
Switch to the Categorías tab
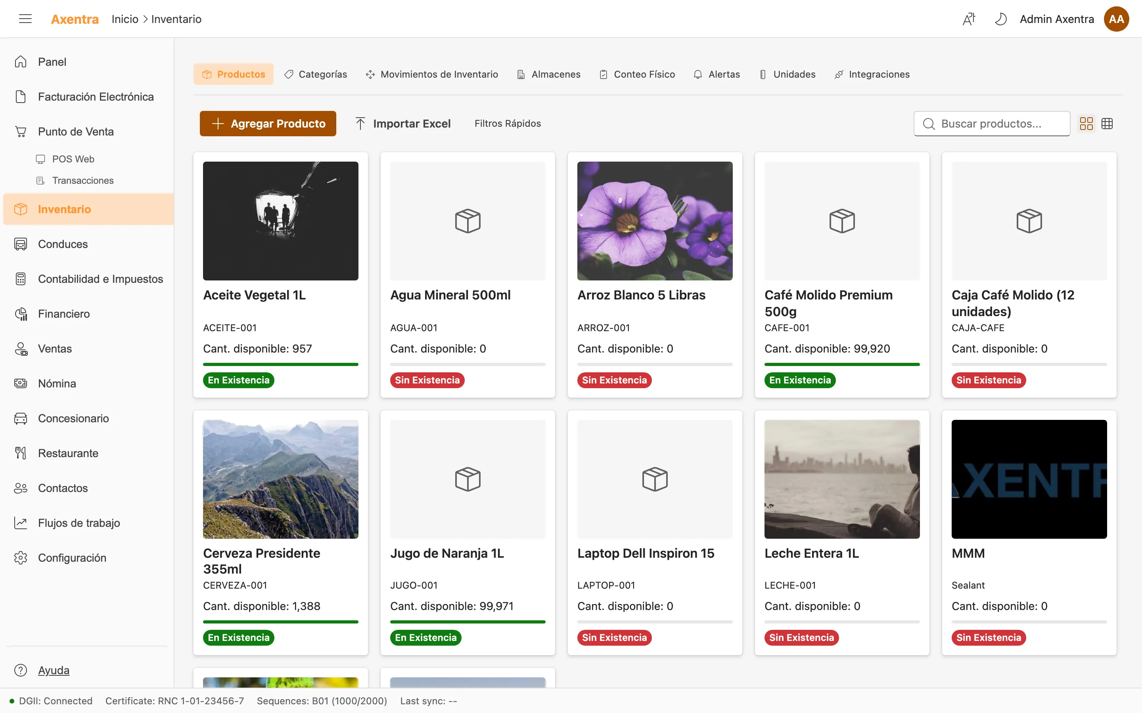pos(316,74)
